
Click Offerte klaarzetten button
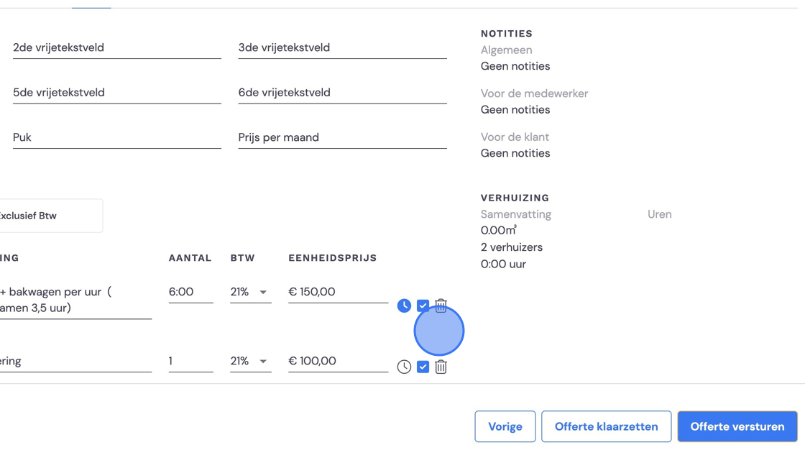[607, 426]
